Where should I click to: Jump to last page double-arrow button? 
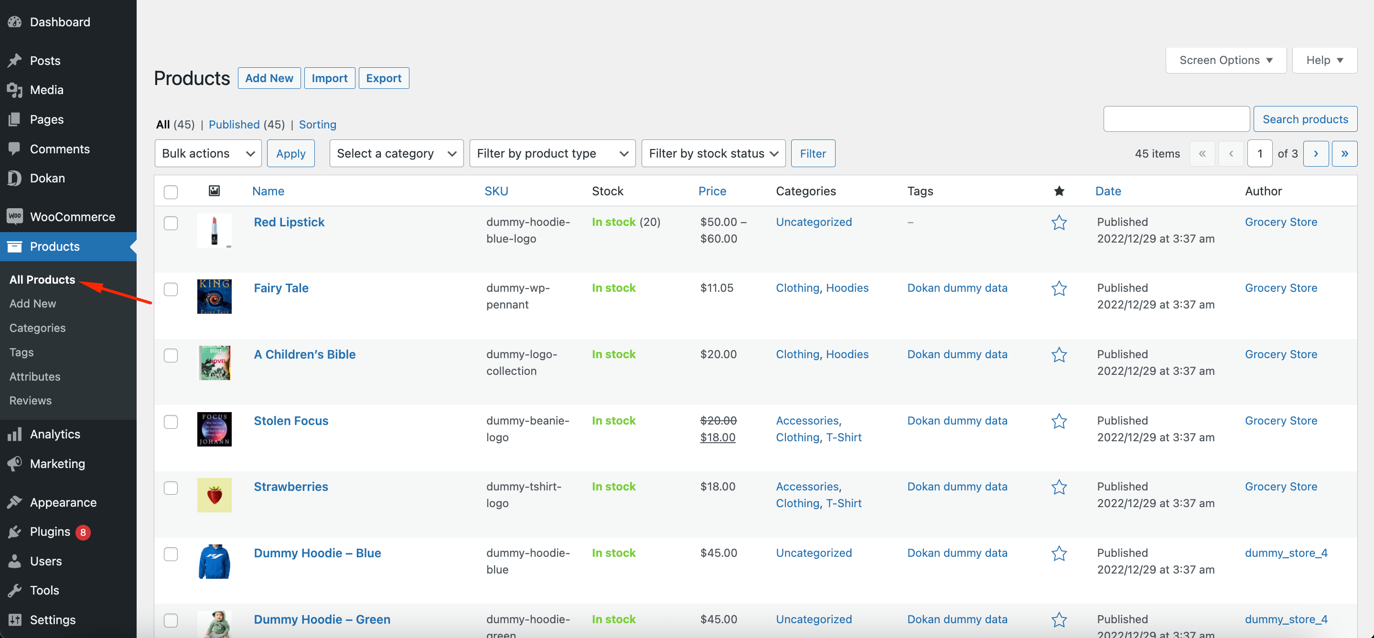pyautogui.click(x=1344, y=153)
